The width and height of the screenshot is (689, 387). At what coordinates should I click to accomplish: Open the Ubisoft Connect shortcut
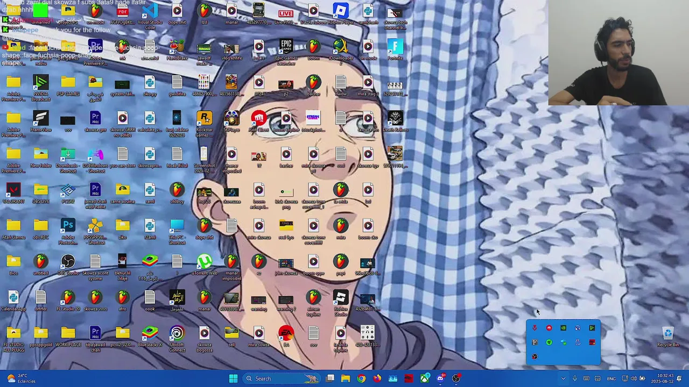click(177, 339)
